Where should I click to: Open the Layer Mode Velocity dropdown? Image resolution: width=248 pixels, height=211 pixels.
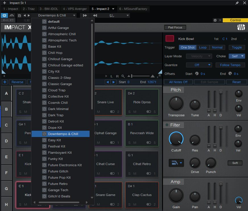[199, 56]
